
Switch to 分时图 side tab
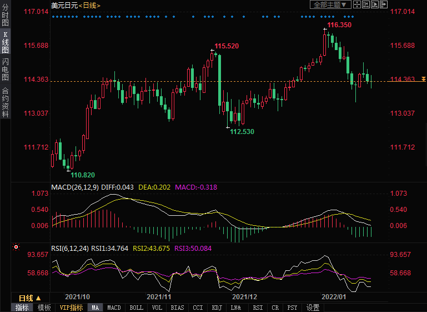tap(5, 16)
